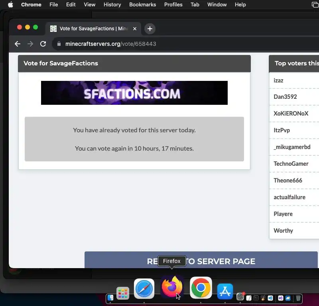Click the vote again countdown text
This screenshot has width=319, height=306.
134,149
